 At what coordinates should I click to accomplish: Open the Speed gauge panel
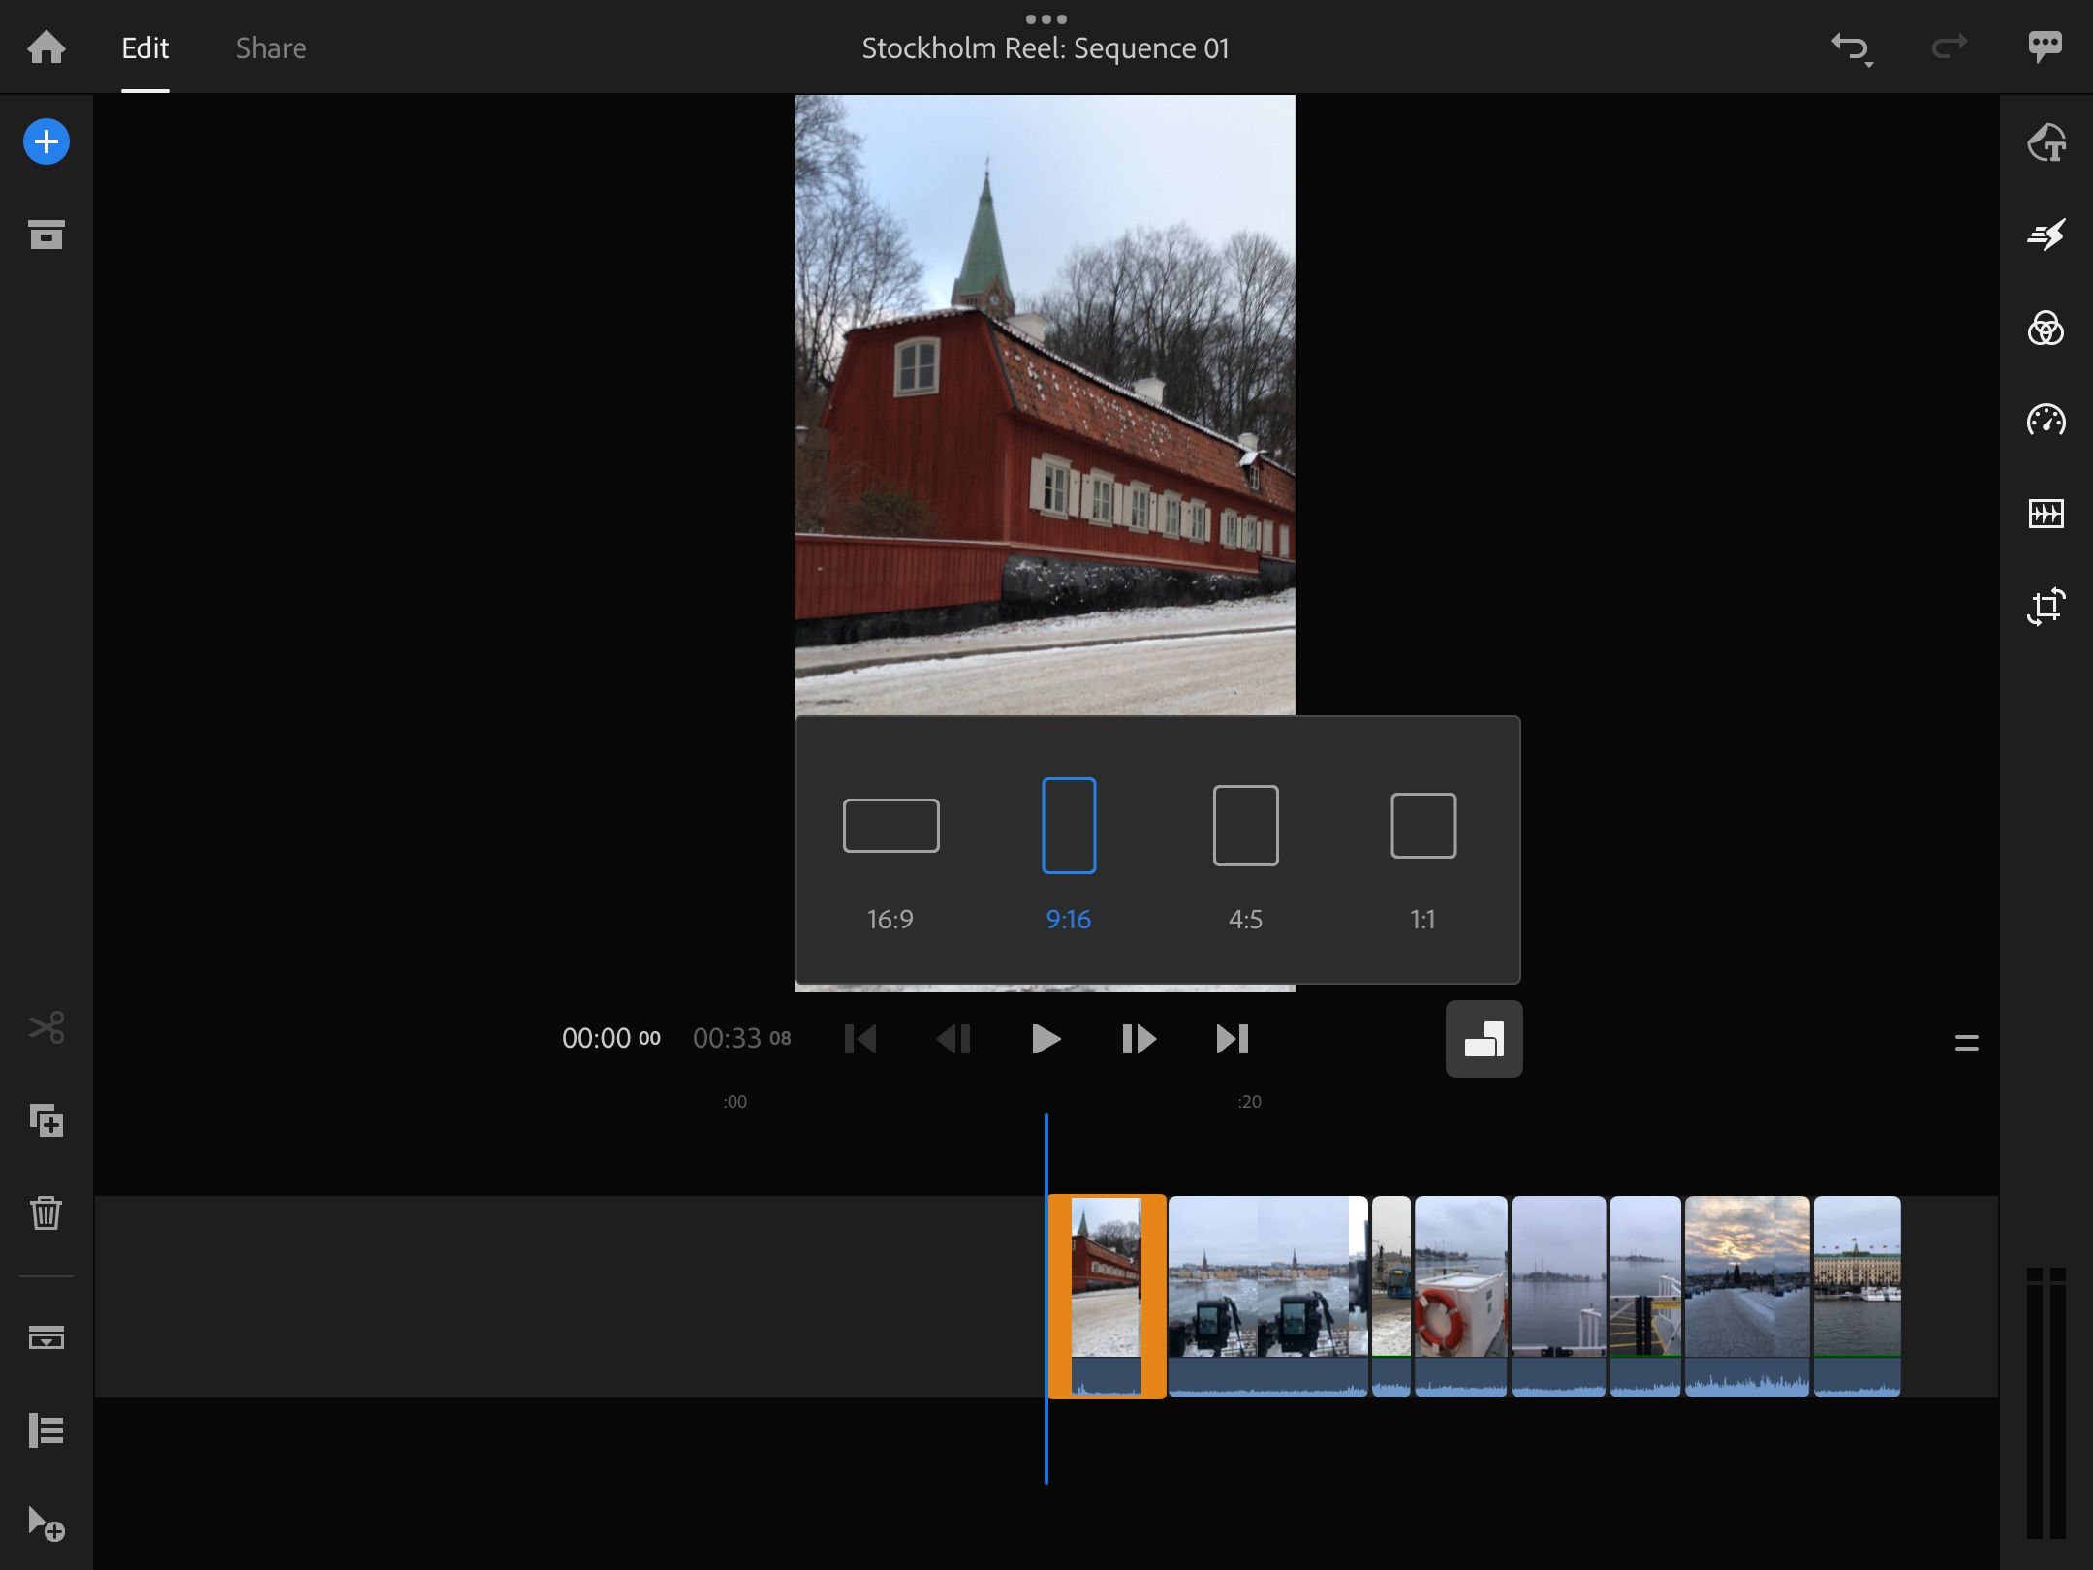click(x=2046, y=421)
